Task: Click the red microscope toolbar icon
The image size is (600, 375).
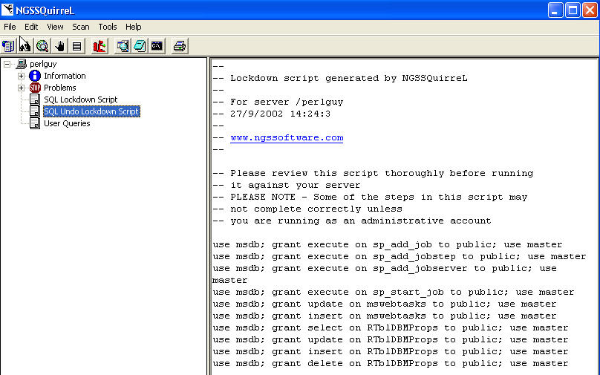Action: tap(100, 46)
